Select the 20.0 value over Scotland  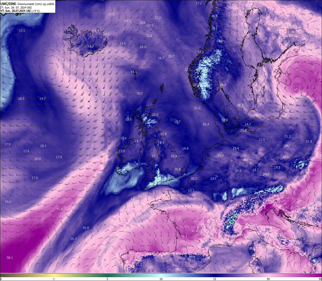(155, 115)
